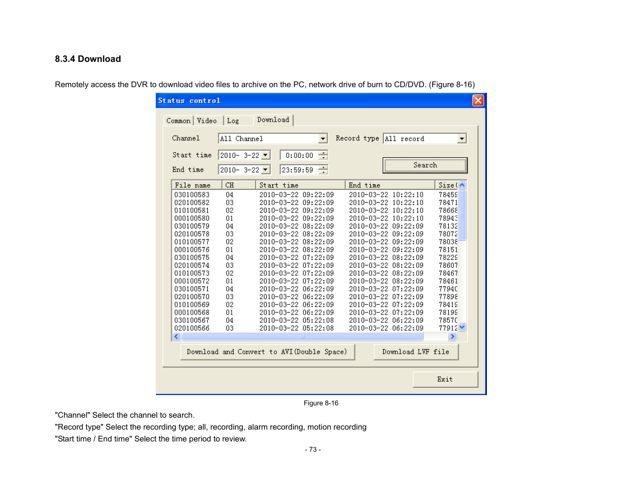Click the All Channel combo box text
Image resolution: width=637 pixels, height=492 pixels.
[241, 139]
